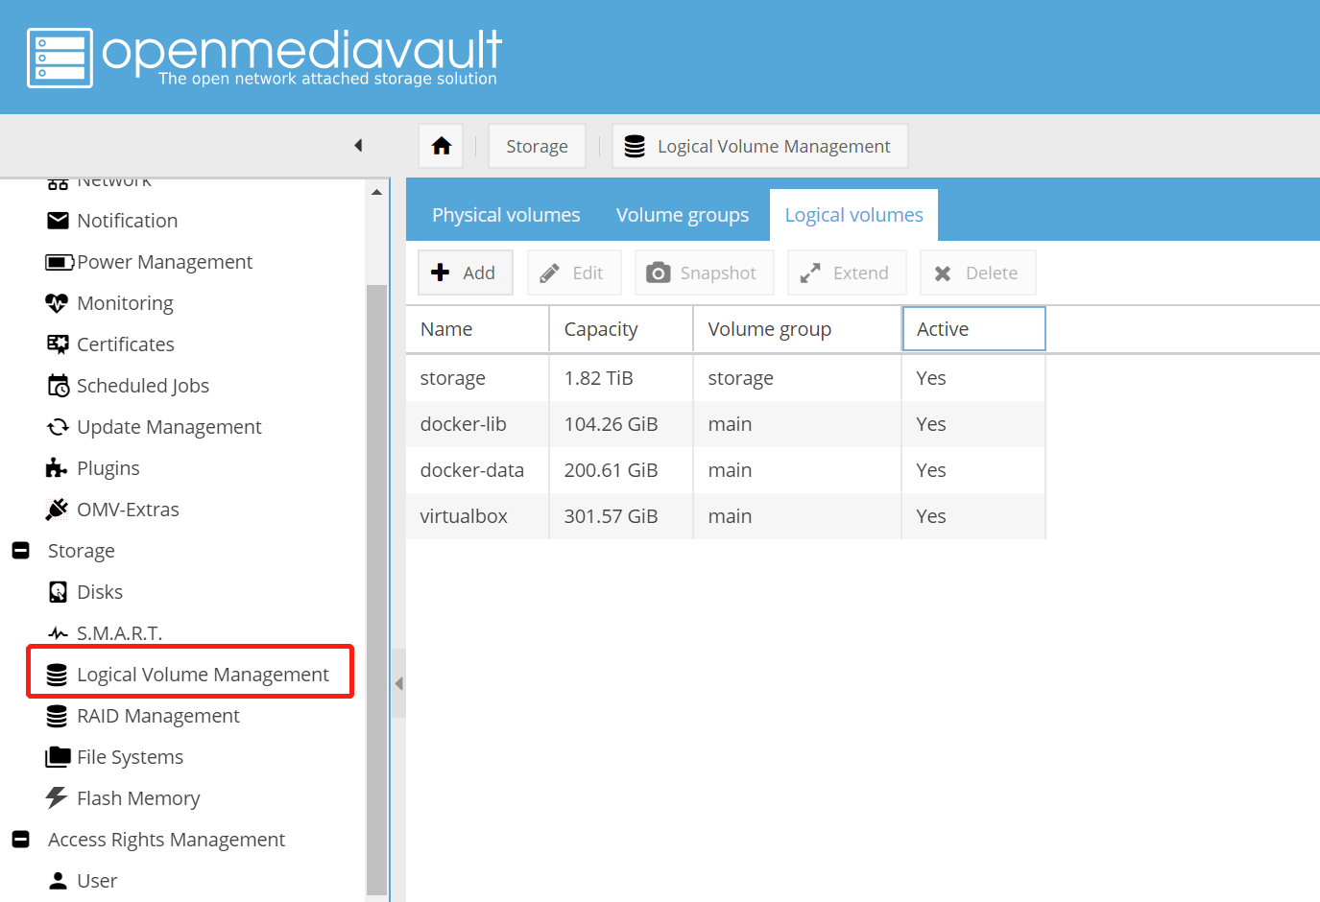Go to home via the house icon
Screen dimensions: 1320x902
pyautogui.click(x=442, y=146)
